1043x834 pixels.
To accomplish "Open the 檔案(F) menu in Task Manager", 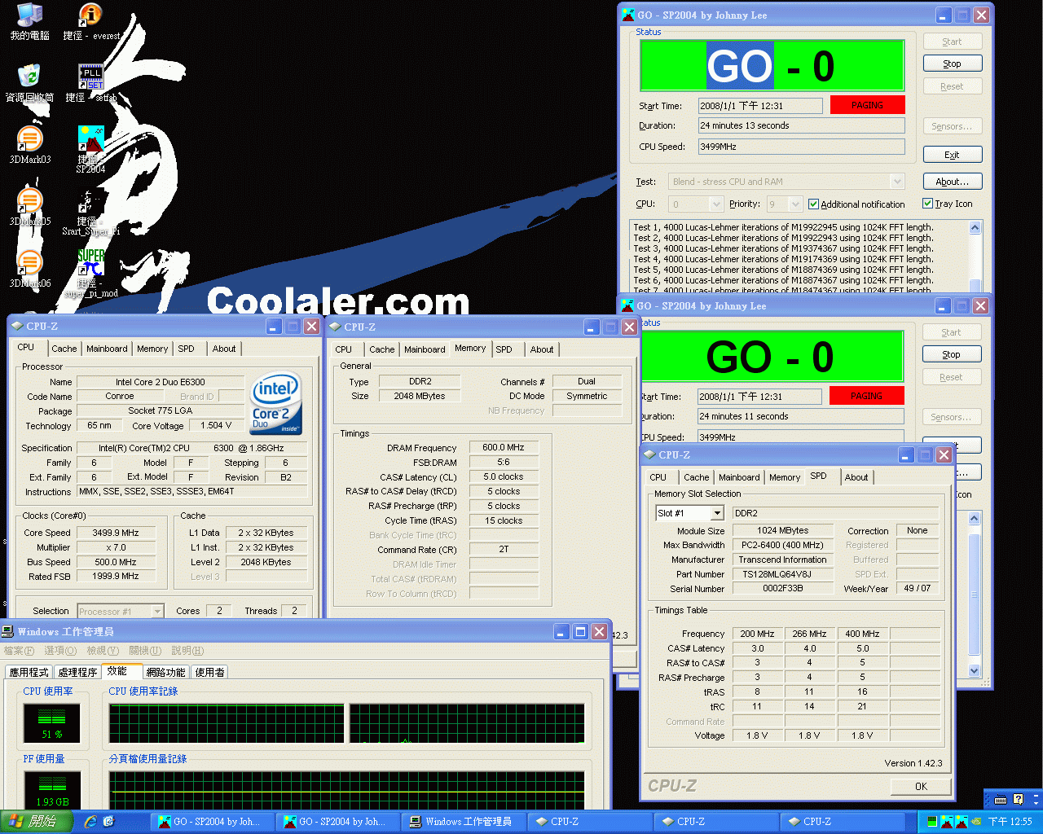I will point(20,651).
